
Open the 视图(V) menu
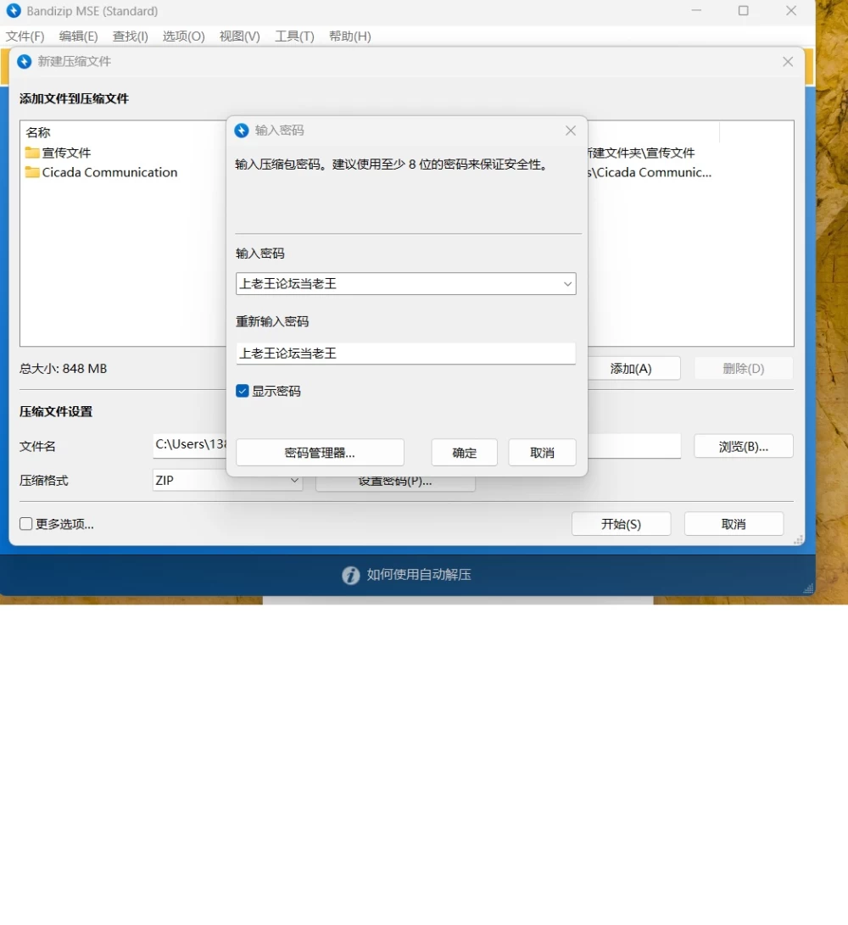tap(240, 36)
